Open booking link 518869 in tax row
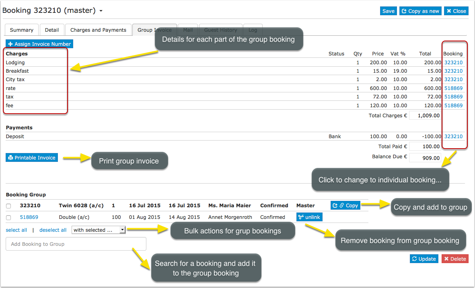Image resolution: width=475 pixels, height=288 pixels. point(453,97)
